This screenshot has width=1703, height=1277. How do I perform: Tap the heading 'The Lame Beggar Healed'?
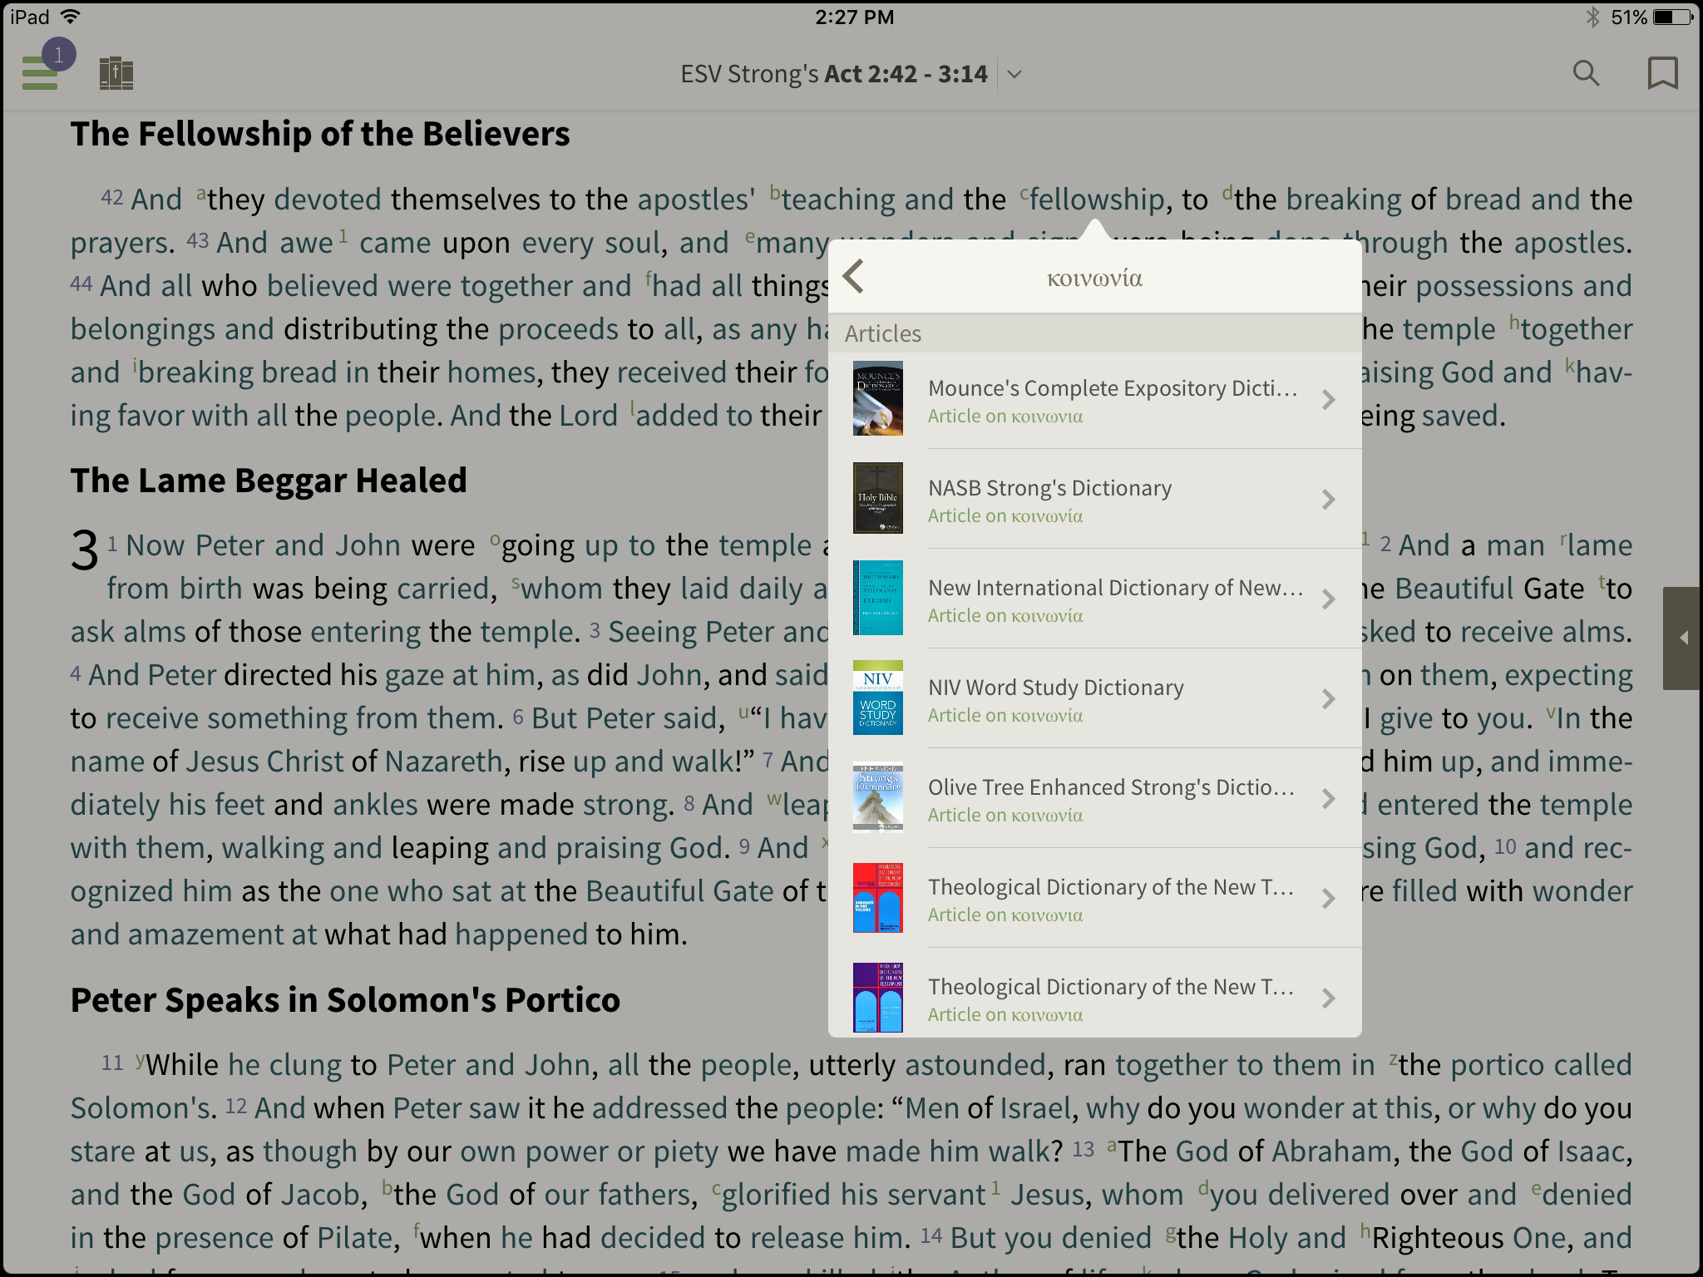269,481
